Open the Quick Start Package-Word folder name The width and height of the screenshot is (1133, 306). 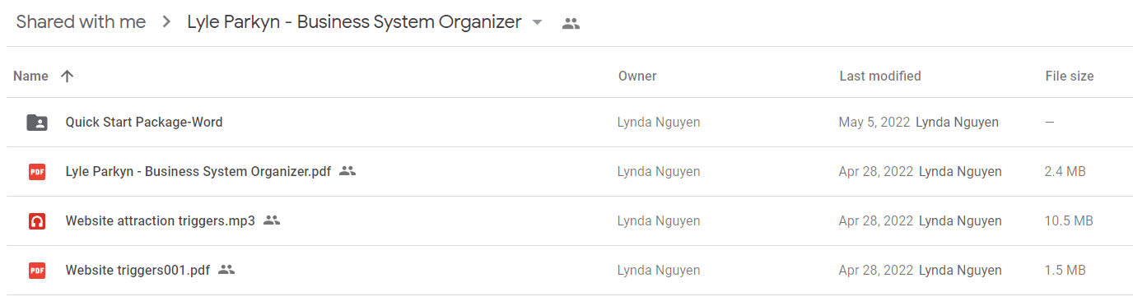tap(144, 122)
